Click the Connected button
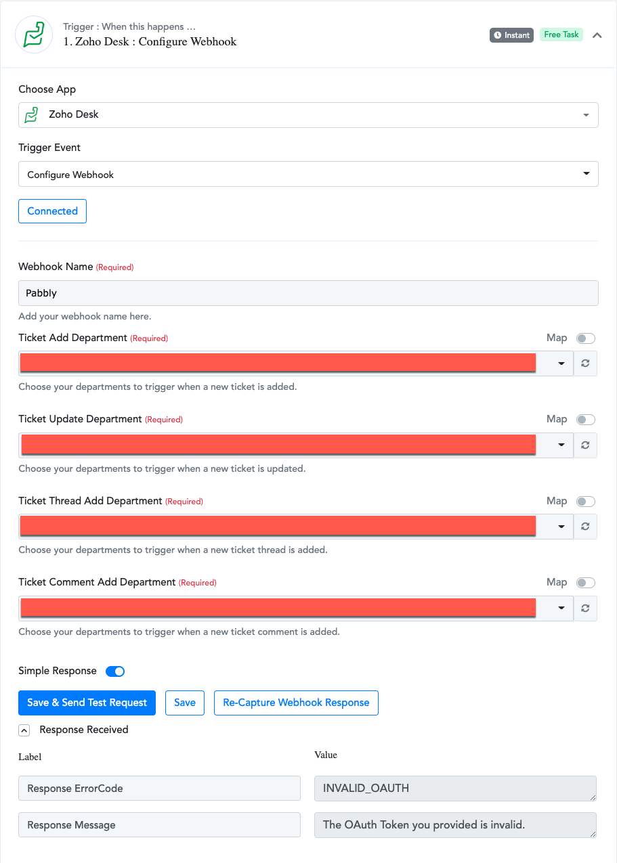The height and width of the screenshot is (863, 617). coord(52,211)
